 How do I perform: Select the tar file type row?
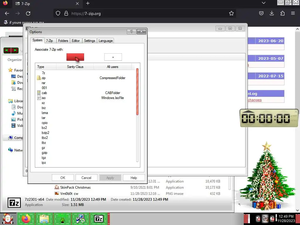coord(85,118)
